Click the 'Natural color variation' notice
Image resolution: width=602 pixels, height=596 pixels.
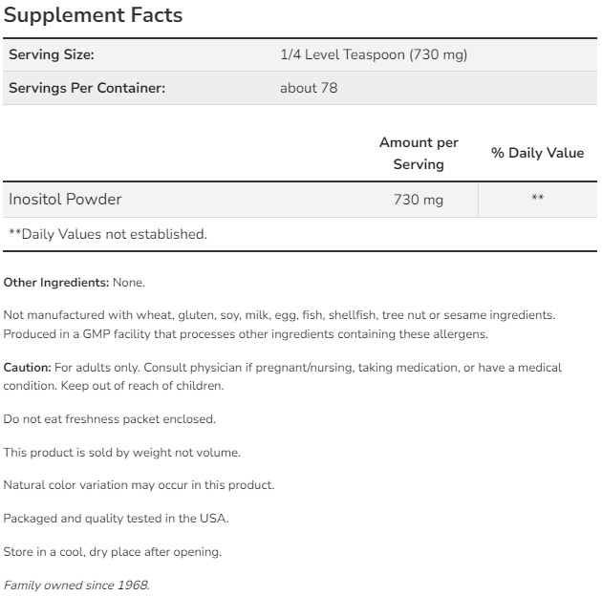pos(140,485)
